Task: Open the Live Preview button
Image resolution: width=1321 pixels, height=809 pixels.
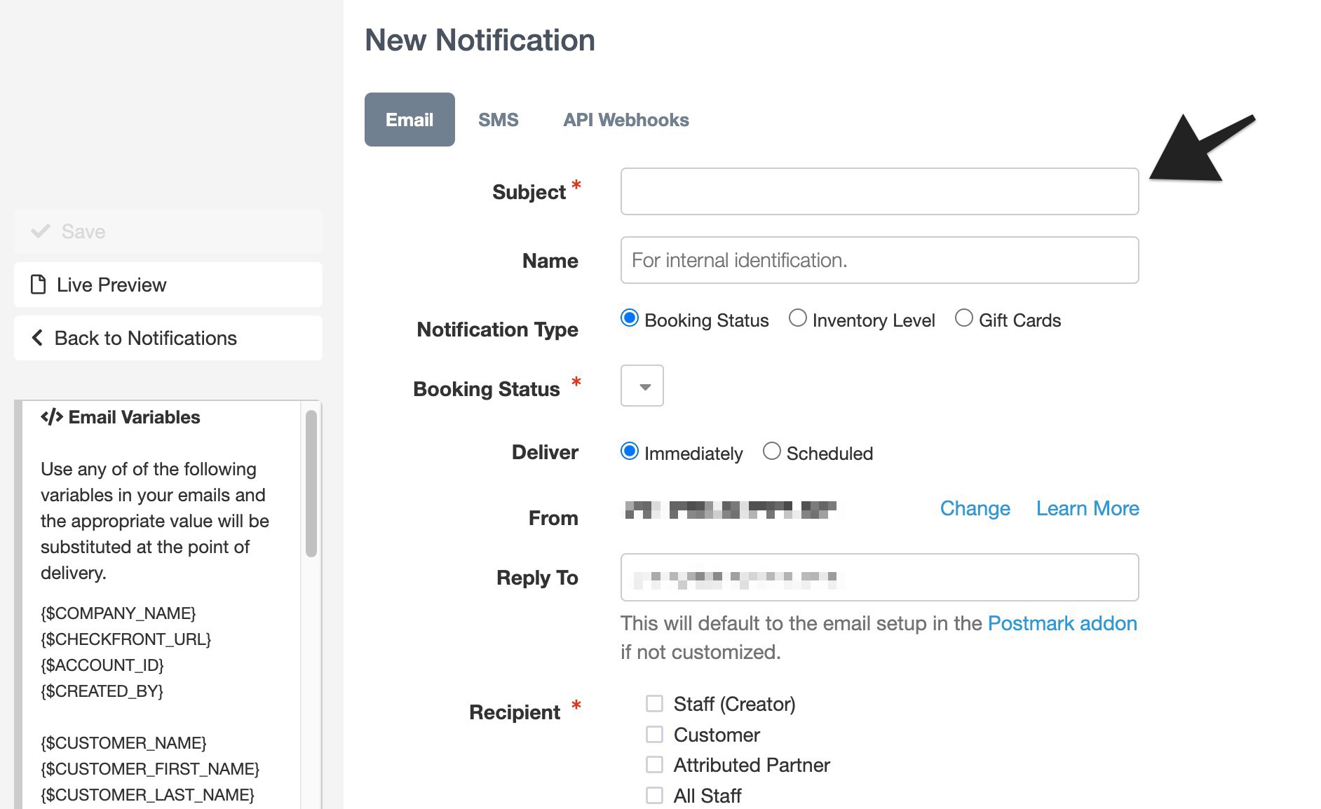Action: [x=168, y=285]
